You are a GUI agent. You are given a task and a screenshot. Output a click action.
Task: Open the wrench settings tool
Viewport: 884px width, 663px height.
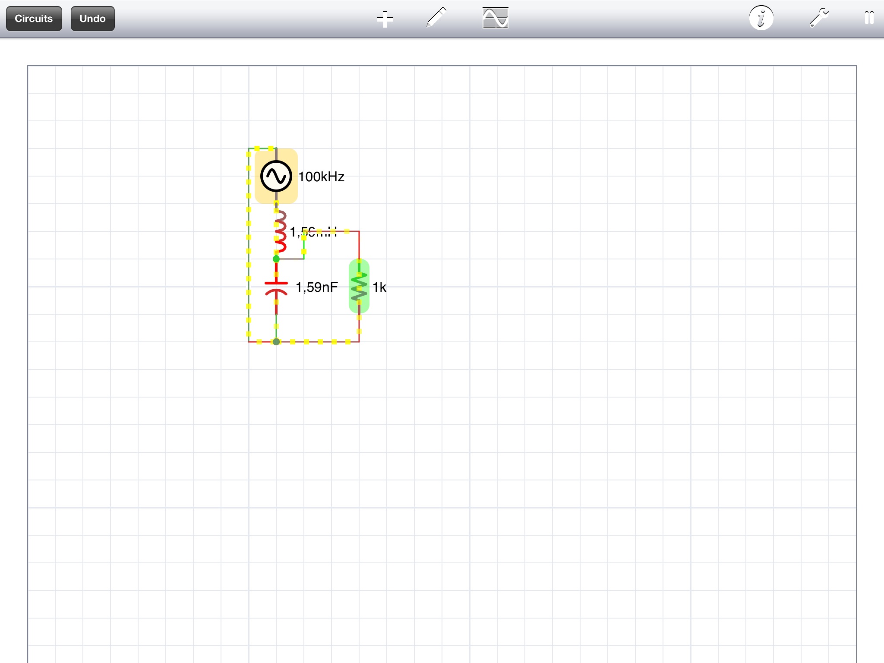818,18
